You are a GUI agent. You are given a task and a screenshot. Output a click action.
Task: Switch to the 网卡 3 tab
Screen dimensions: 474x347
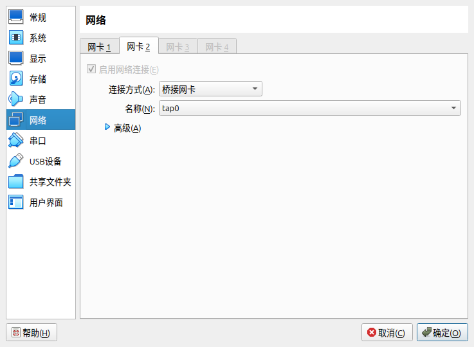click(x=178, y=47)
